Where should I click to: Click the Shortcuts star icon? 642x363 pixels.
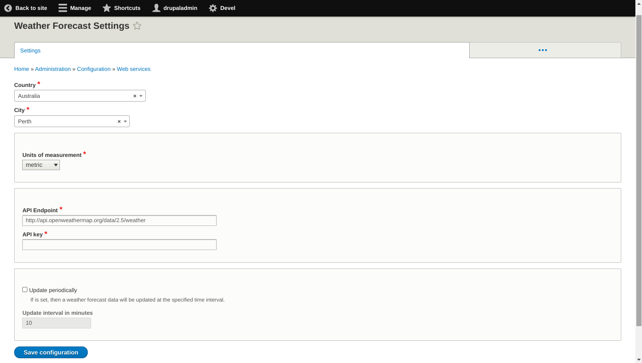click(106, 8)
